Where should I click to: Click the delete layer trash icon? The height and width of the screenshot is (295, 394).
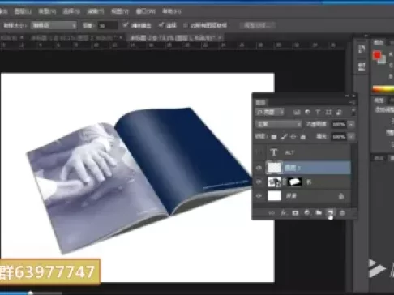click(342, 213)
